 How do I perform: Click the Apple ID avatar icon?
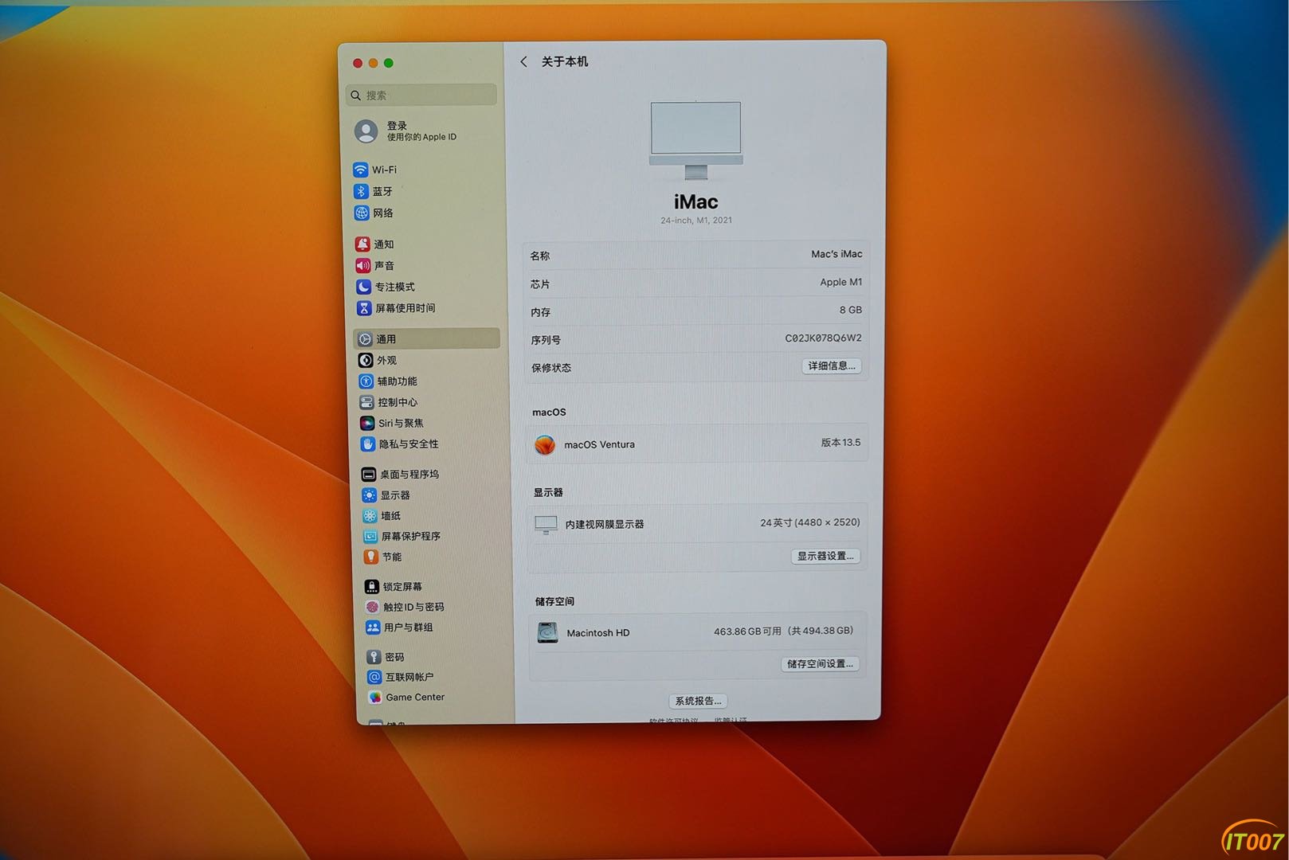(x=366, y=131)
